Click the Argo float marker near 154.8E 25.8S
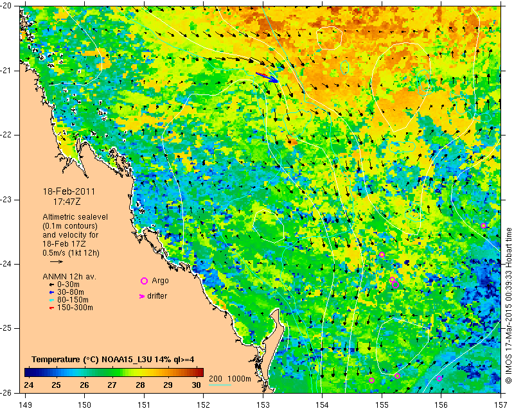This screenshot has height=411, width=514. (371, 380)
